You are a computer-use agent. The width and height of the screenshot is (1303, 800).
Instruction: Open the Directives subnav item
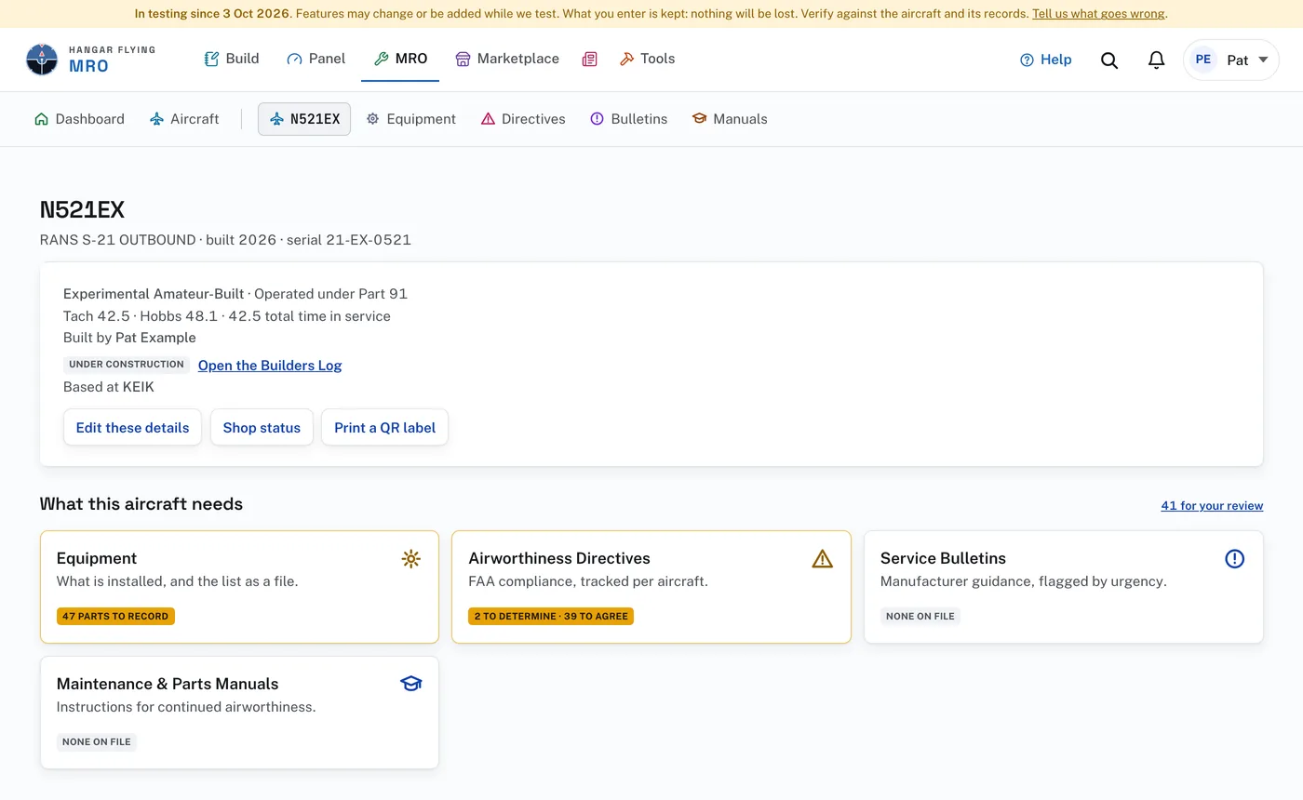(523, 119)
